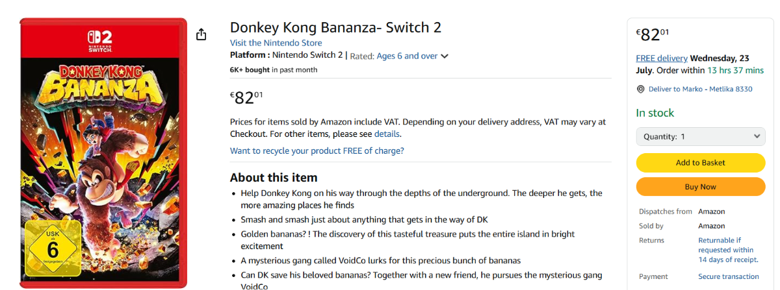Click the Nintendo Switch 2 logo on cover
The image size is (780, 290).
coord(104,40)
